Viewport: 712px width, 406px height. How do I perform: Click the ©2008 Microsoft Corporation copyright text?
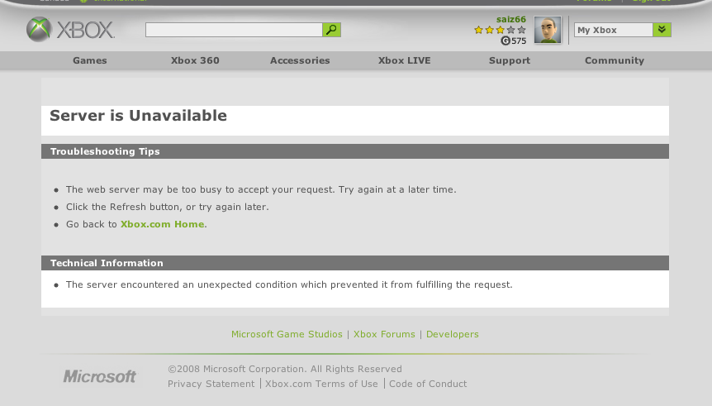coord(285,369)
